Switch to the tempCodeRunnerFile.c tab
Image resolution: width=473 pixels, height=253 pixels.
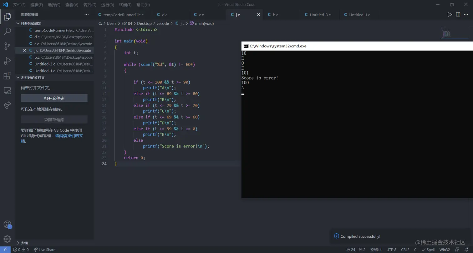[123, 15]
